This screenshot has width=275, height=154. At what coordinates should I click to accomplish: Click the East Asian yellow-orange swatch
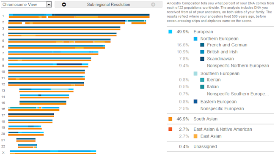click(x=195, y=136)
